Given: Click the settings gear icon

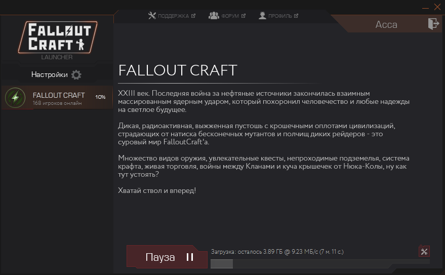Looking at the screenshot, I should click(76, 75).
